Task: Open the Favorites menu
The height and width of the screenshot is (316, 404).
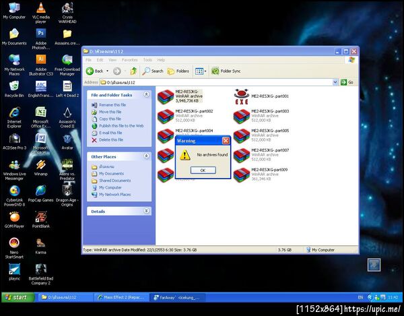Action: coord(129,60)
